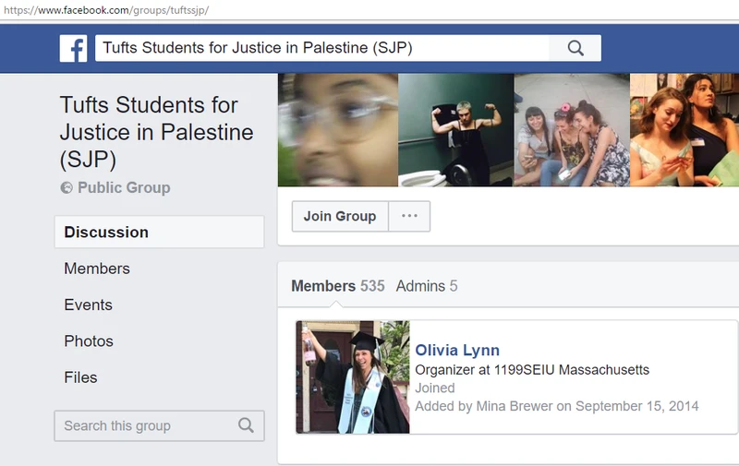This screenshot has width=739, height=466.
Task: Click the 'Public Group' label
Action: point(124,188)
